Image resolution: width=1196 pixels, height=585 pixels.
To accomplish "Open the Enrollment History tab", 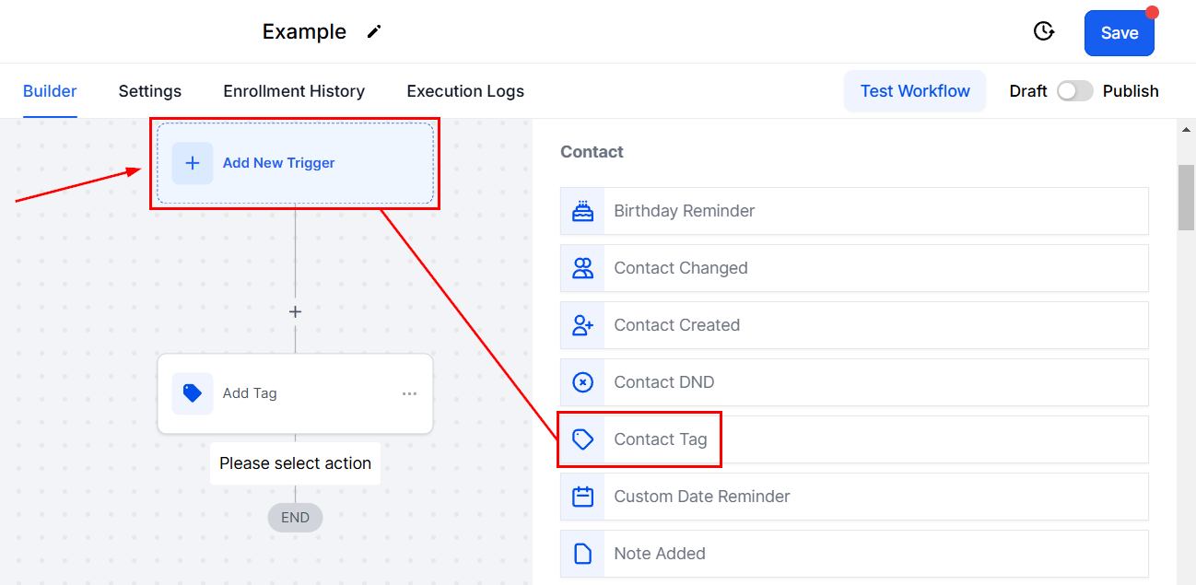I will click(x=294, y=91).
